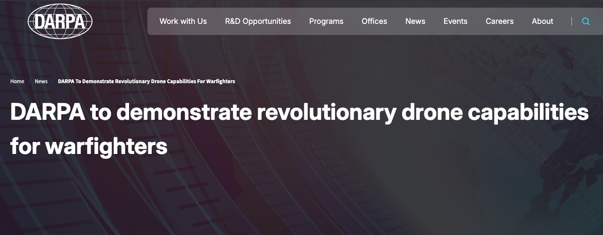603x235 pixels.
Task: Open the About navigation item
Action: pyautogui.click(x=542, y=21)
